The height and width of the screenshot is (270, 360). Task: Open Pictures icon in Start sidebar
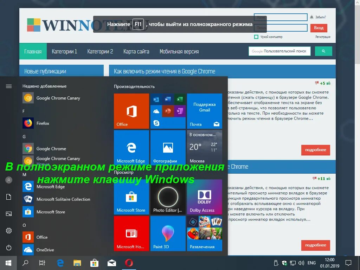[x=9, y=214]
